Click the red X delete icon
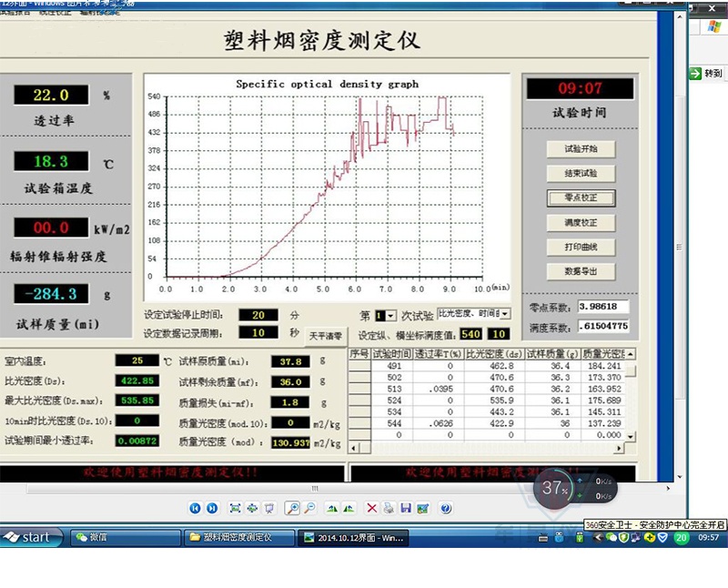728x588 pixels. click(372, 508)
